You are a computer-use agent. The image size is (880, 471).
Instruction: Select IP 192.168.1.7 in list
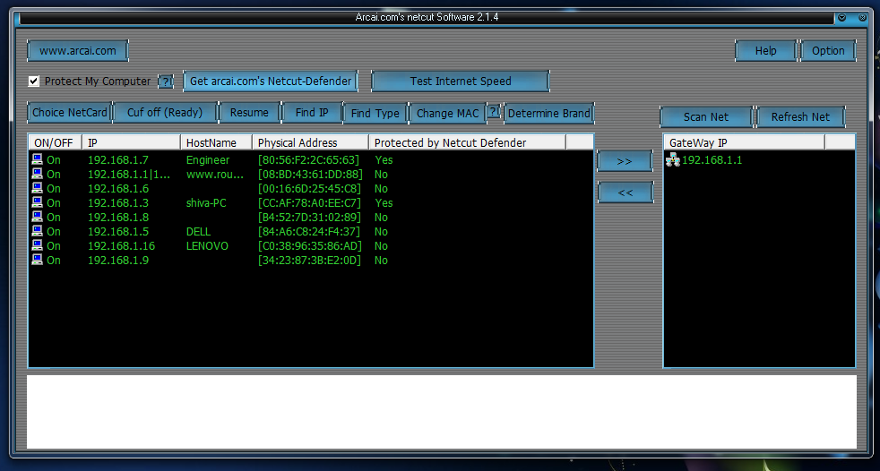[x=118, y=159]
